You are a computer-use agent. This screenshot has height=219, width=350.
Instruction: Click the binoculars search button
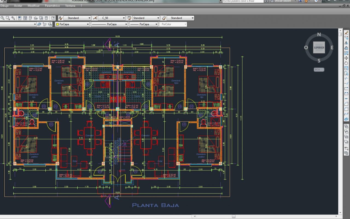267,1
